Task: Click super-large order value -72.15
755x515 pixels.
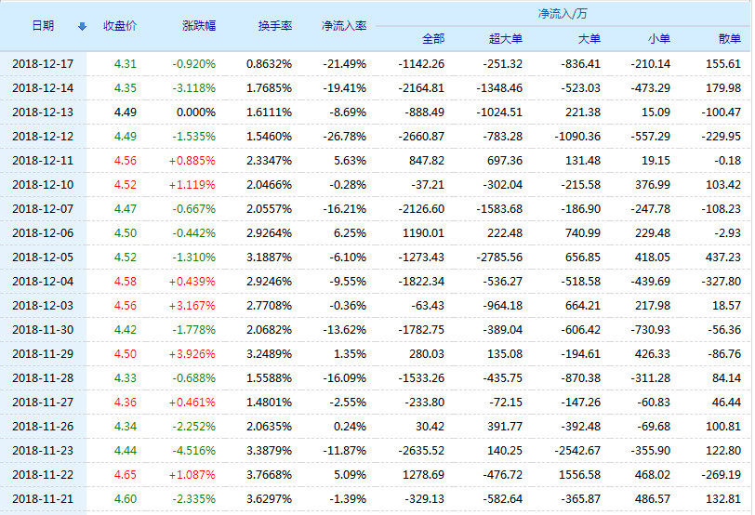Action: pyautogui.click(x=506, y=402)
